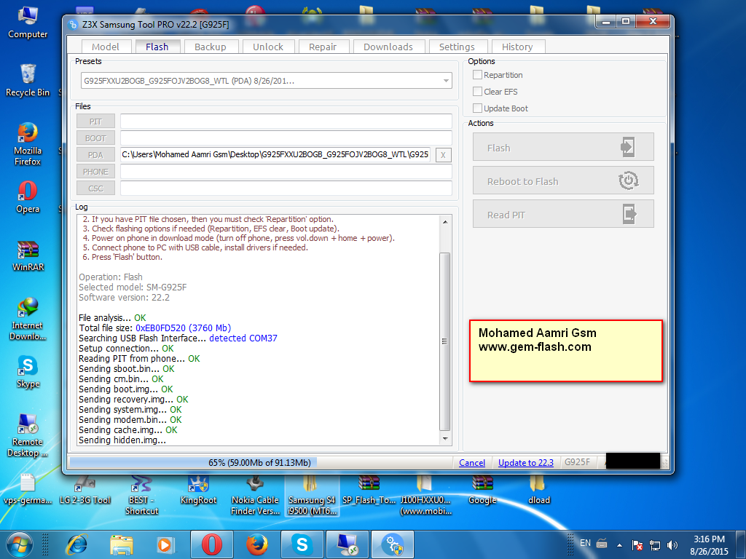Open Nokia Cable Finder desktop icon
Screen dimensions: 746x559
point(255,495)
